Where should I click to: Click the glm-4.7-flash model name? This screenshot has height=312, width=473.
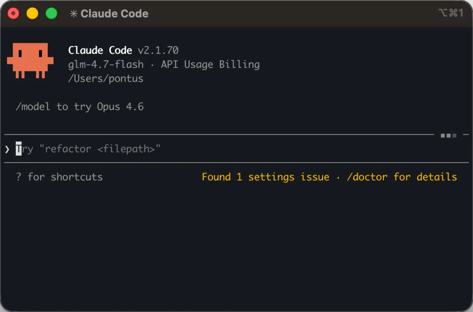tap(106, 65)
